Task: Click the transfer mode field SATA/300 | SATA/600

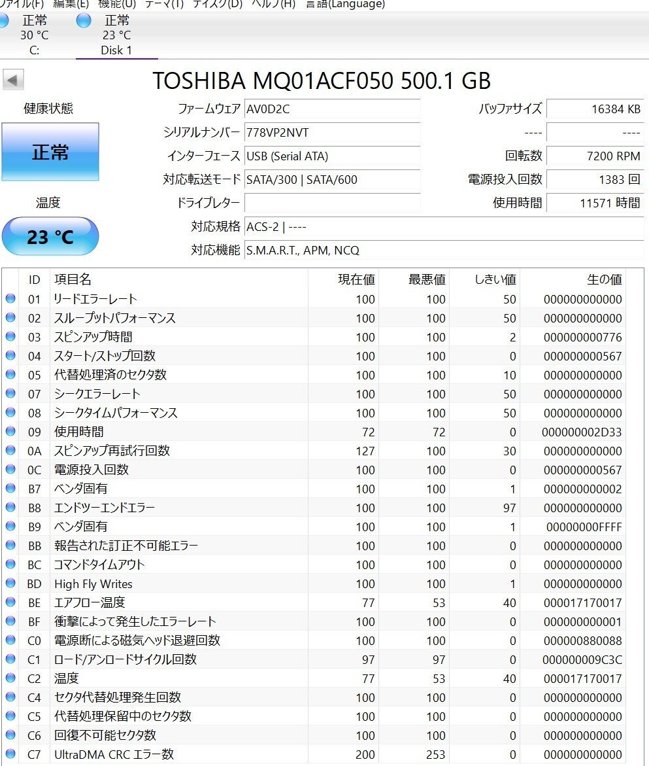Action: [332, 179]
